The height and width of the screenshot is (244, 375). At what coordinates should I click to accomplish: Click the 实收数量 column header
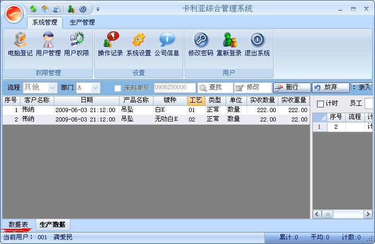click(262, 100)
